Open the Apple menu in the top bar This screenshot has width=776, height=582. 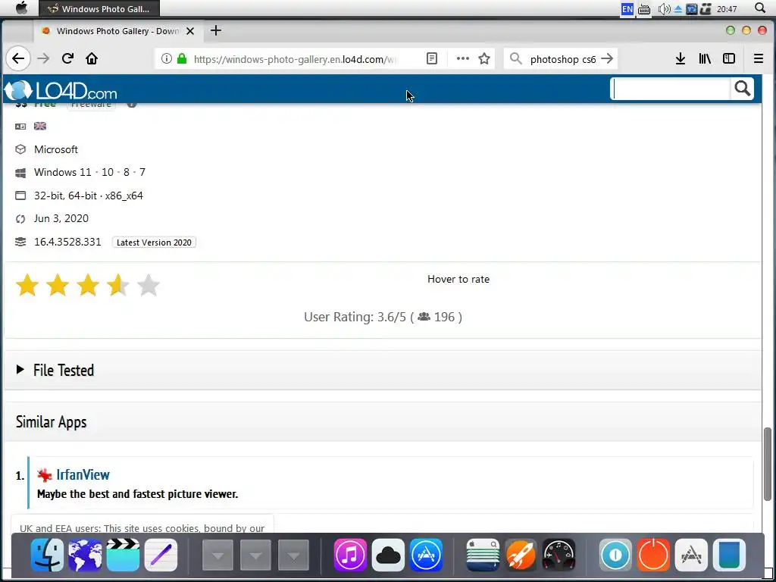[21, 8]
